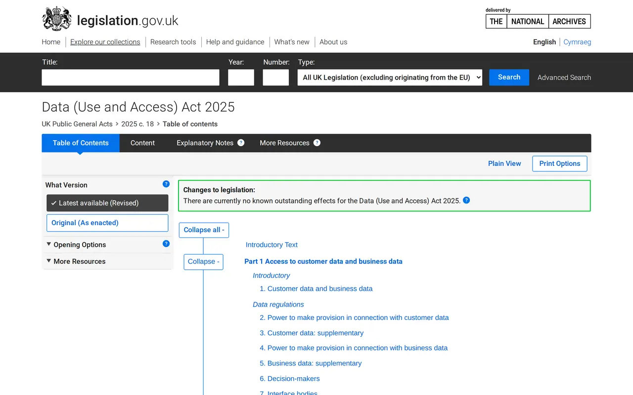
Task: Click the blue Search button
Action: (x=509, y=78)
